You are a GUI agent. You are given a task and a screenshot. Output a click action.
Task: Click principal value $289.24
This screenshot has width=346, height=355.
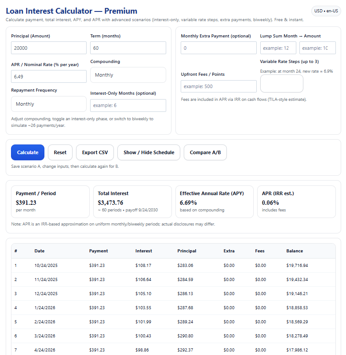[x=186, y=322]
